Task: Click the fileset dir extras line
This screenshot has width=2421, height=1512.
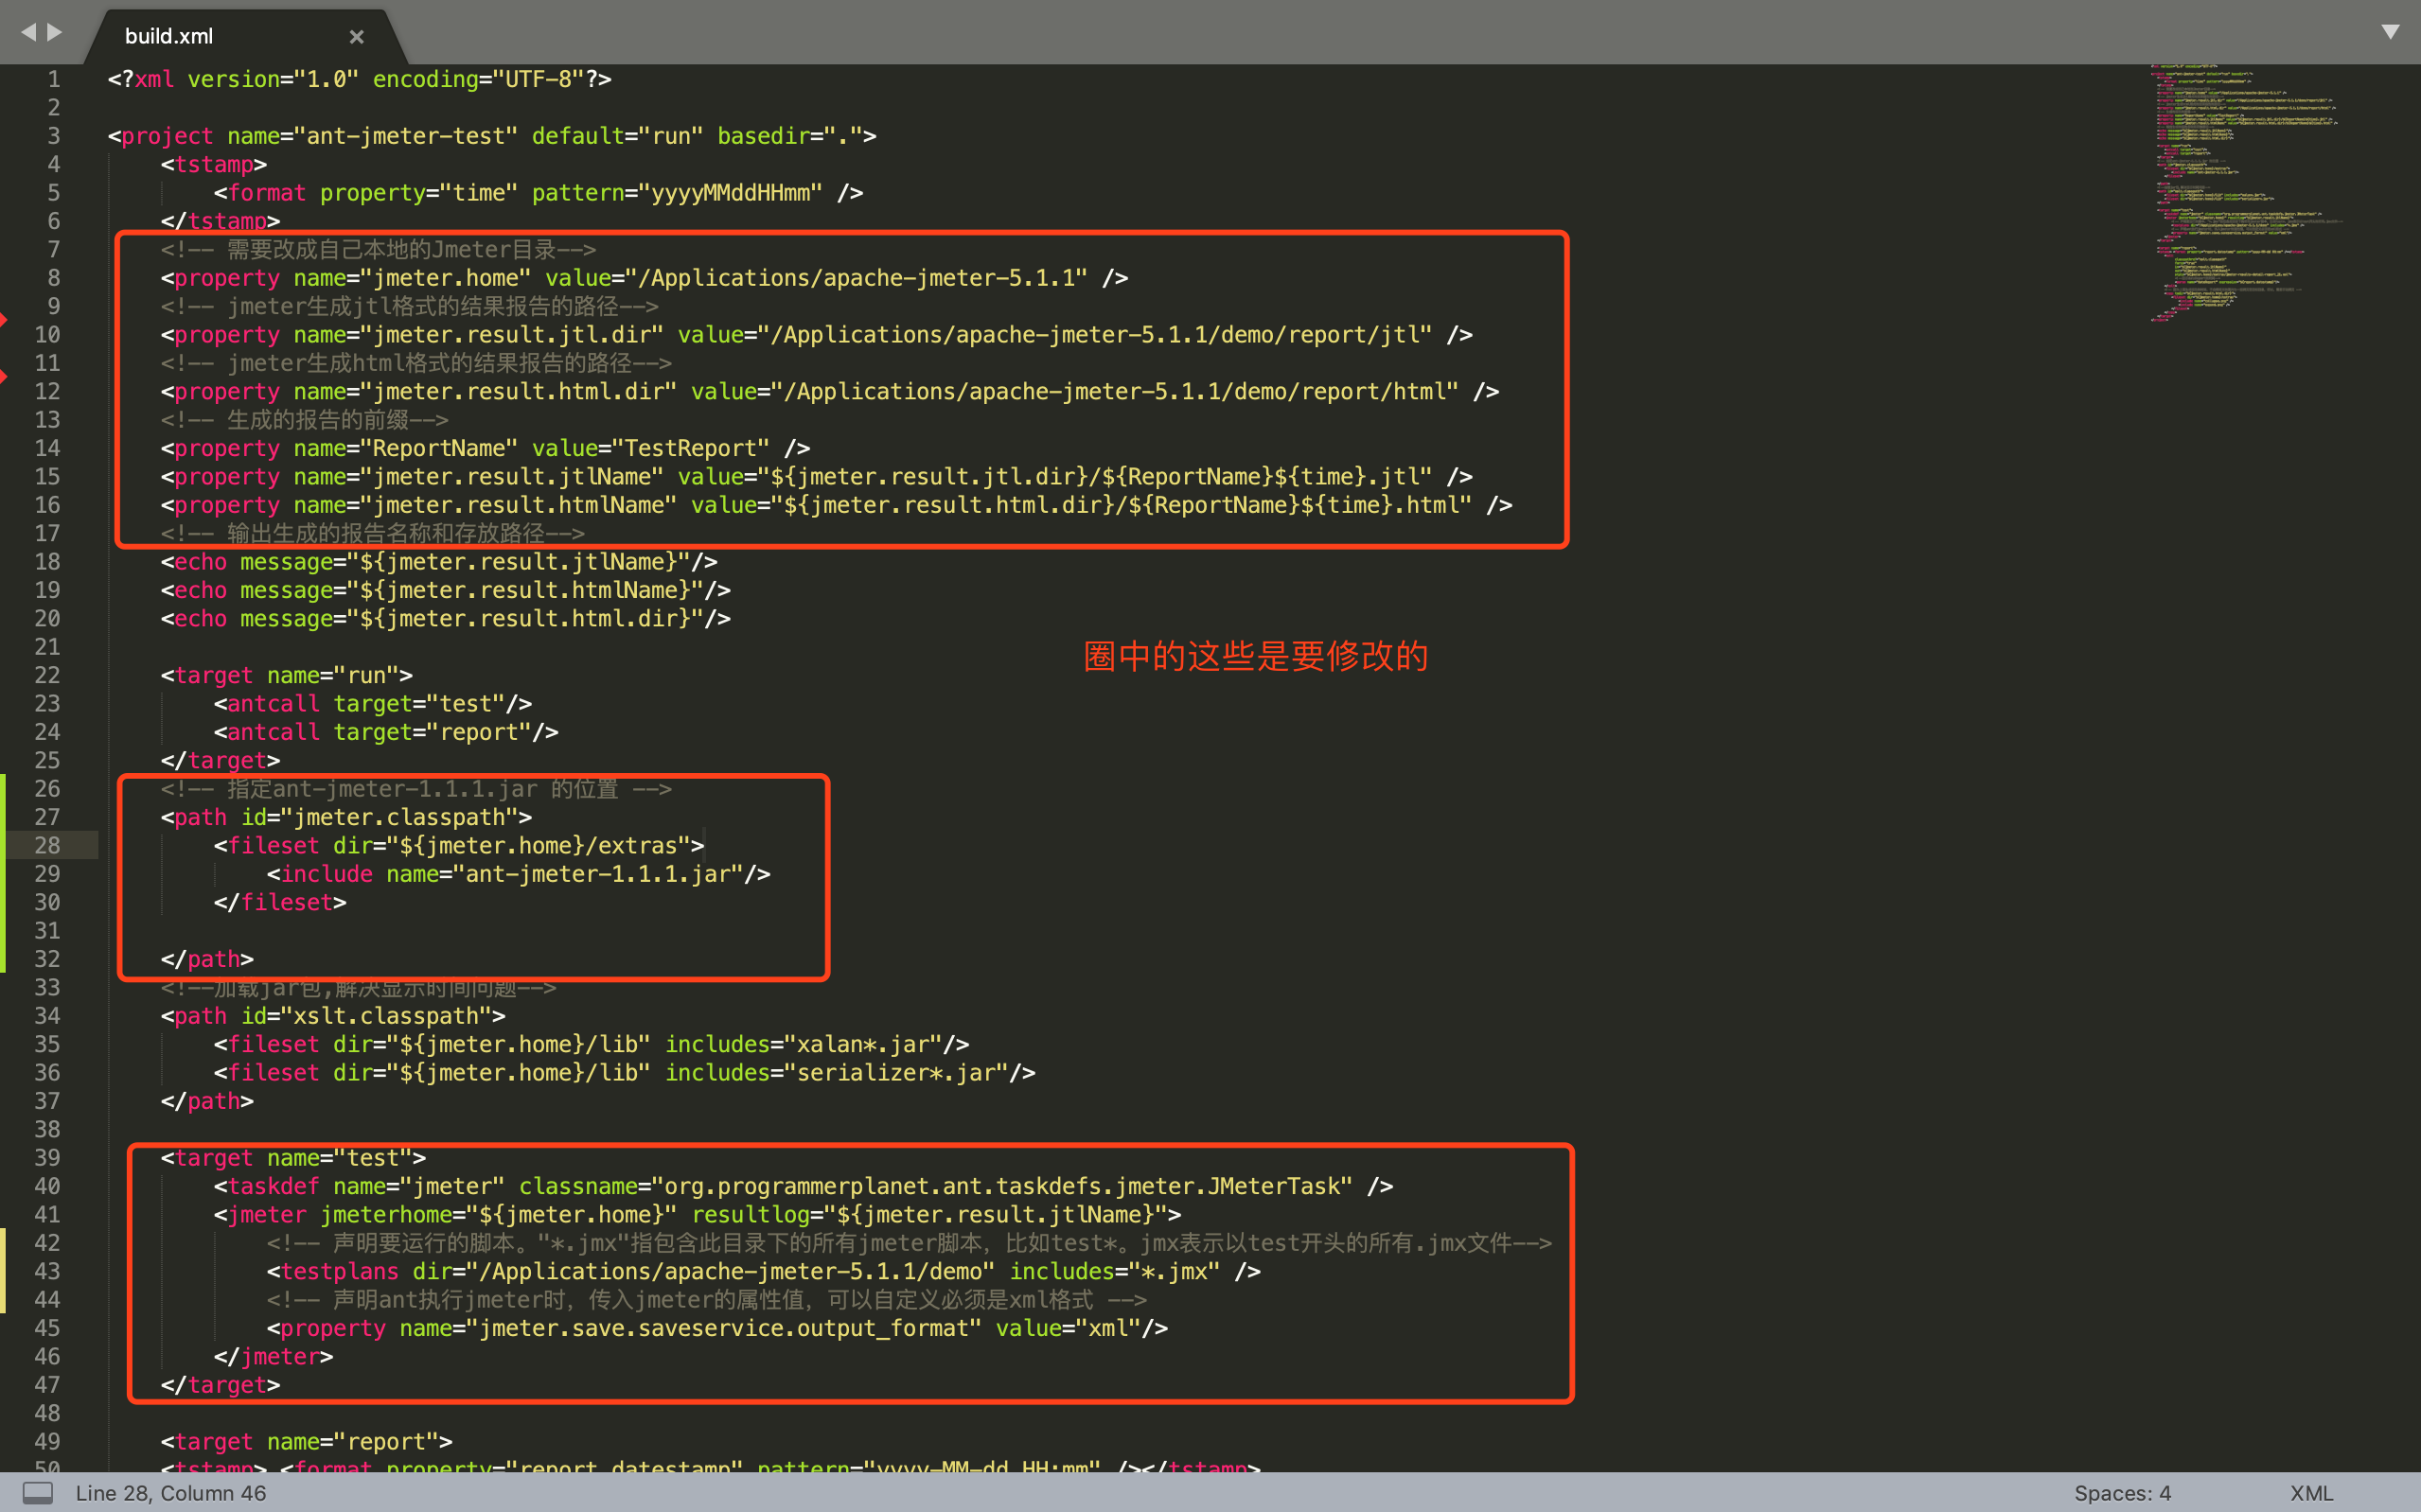Action: click(459, 846)
